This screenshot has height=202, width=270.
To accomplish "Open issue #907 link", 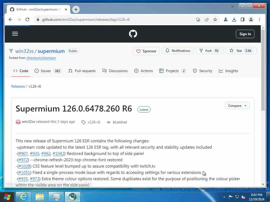I will 23,154.
